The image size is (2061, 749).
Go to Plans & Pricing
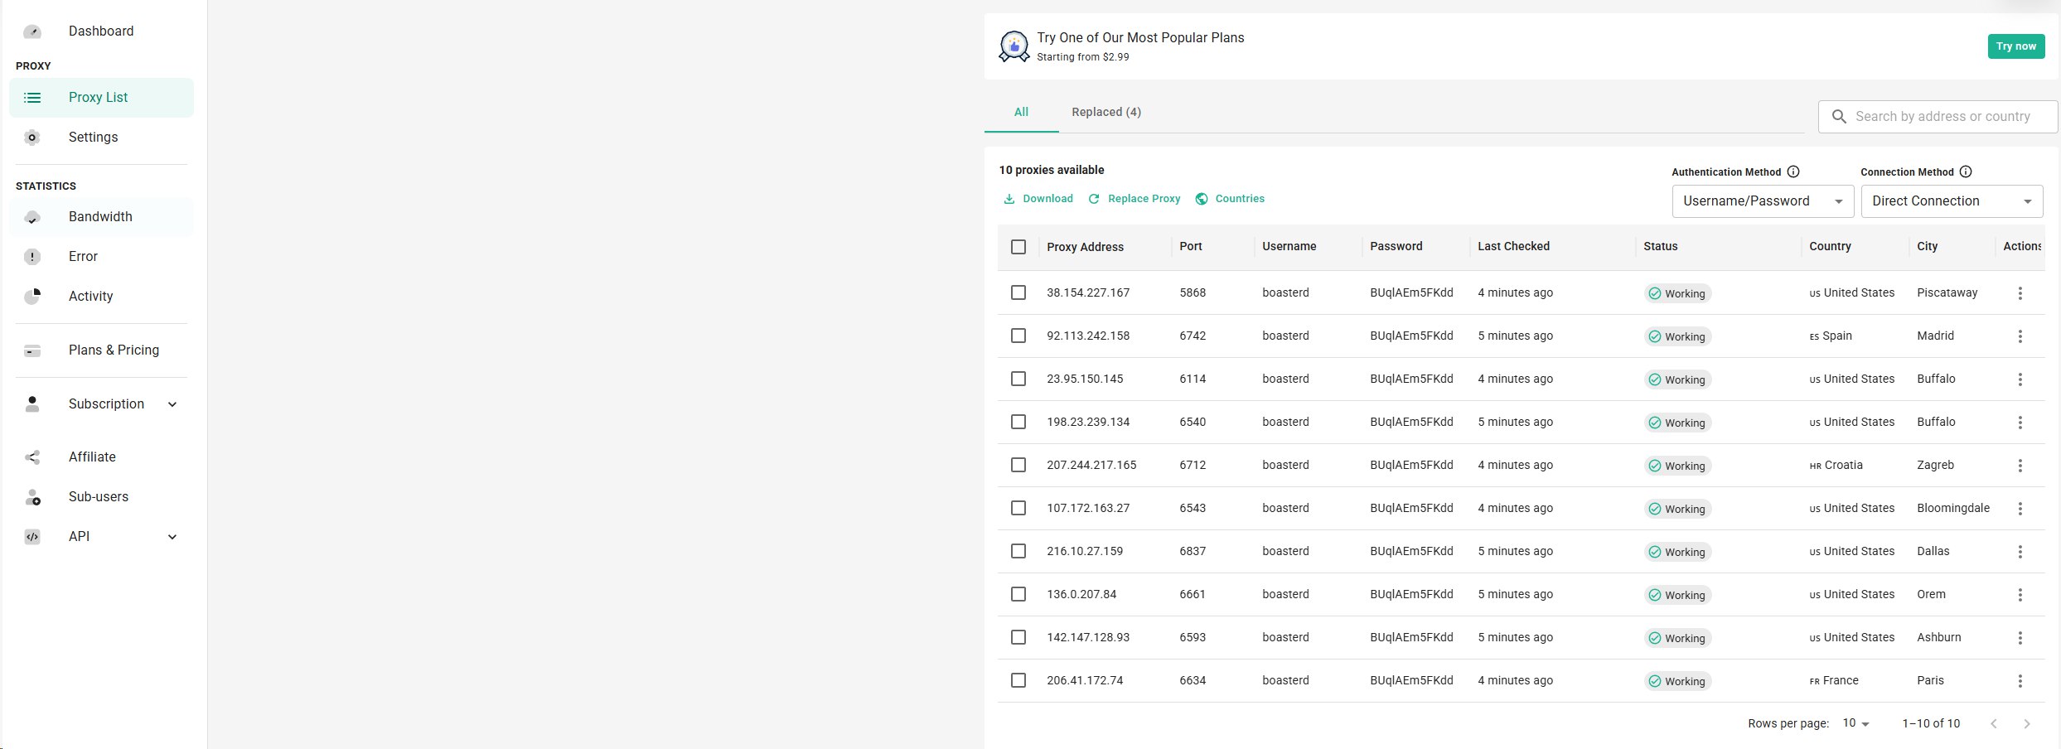point(101,350)
